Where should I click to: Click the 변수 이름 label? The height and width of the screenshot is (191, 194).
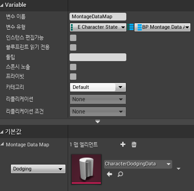tap(15, 16)
